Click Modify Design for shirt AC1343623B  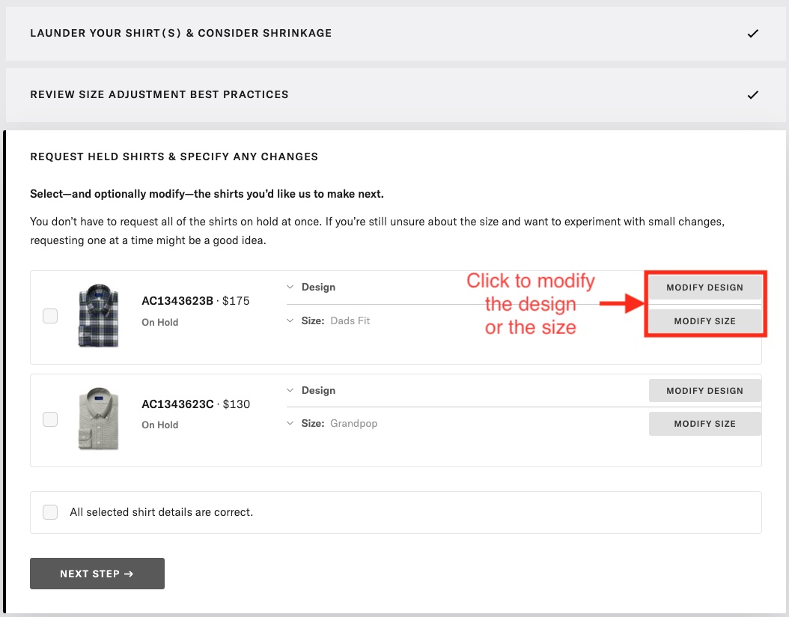704,287
